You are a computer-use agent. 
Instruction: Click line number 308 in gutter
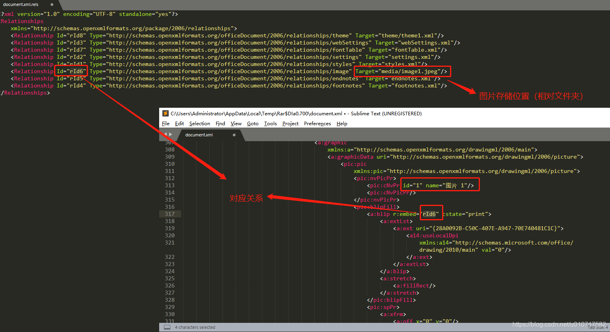pyautogui.click(x=170, y=149)
